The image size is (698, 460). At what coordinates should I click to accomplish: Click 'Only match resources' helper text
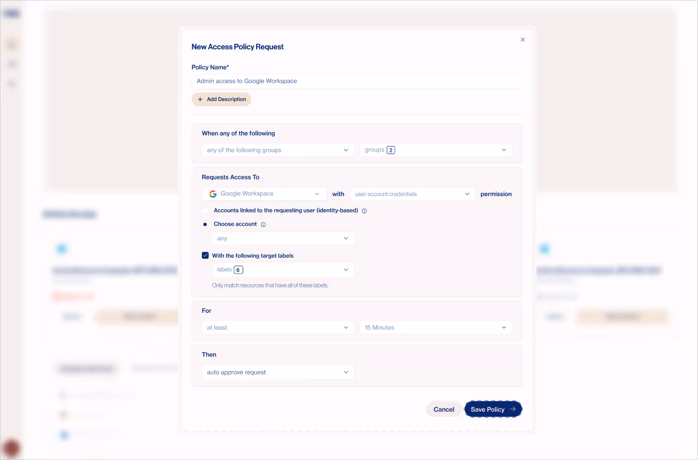(270, 285)
